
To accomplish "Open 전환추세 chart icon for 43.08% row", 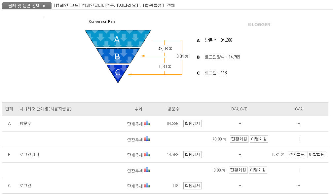I will click(x=147, y=139).
